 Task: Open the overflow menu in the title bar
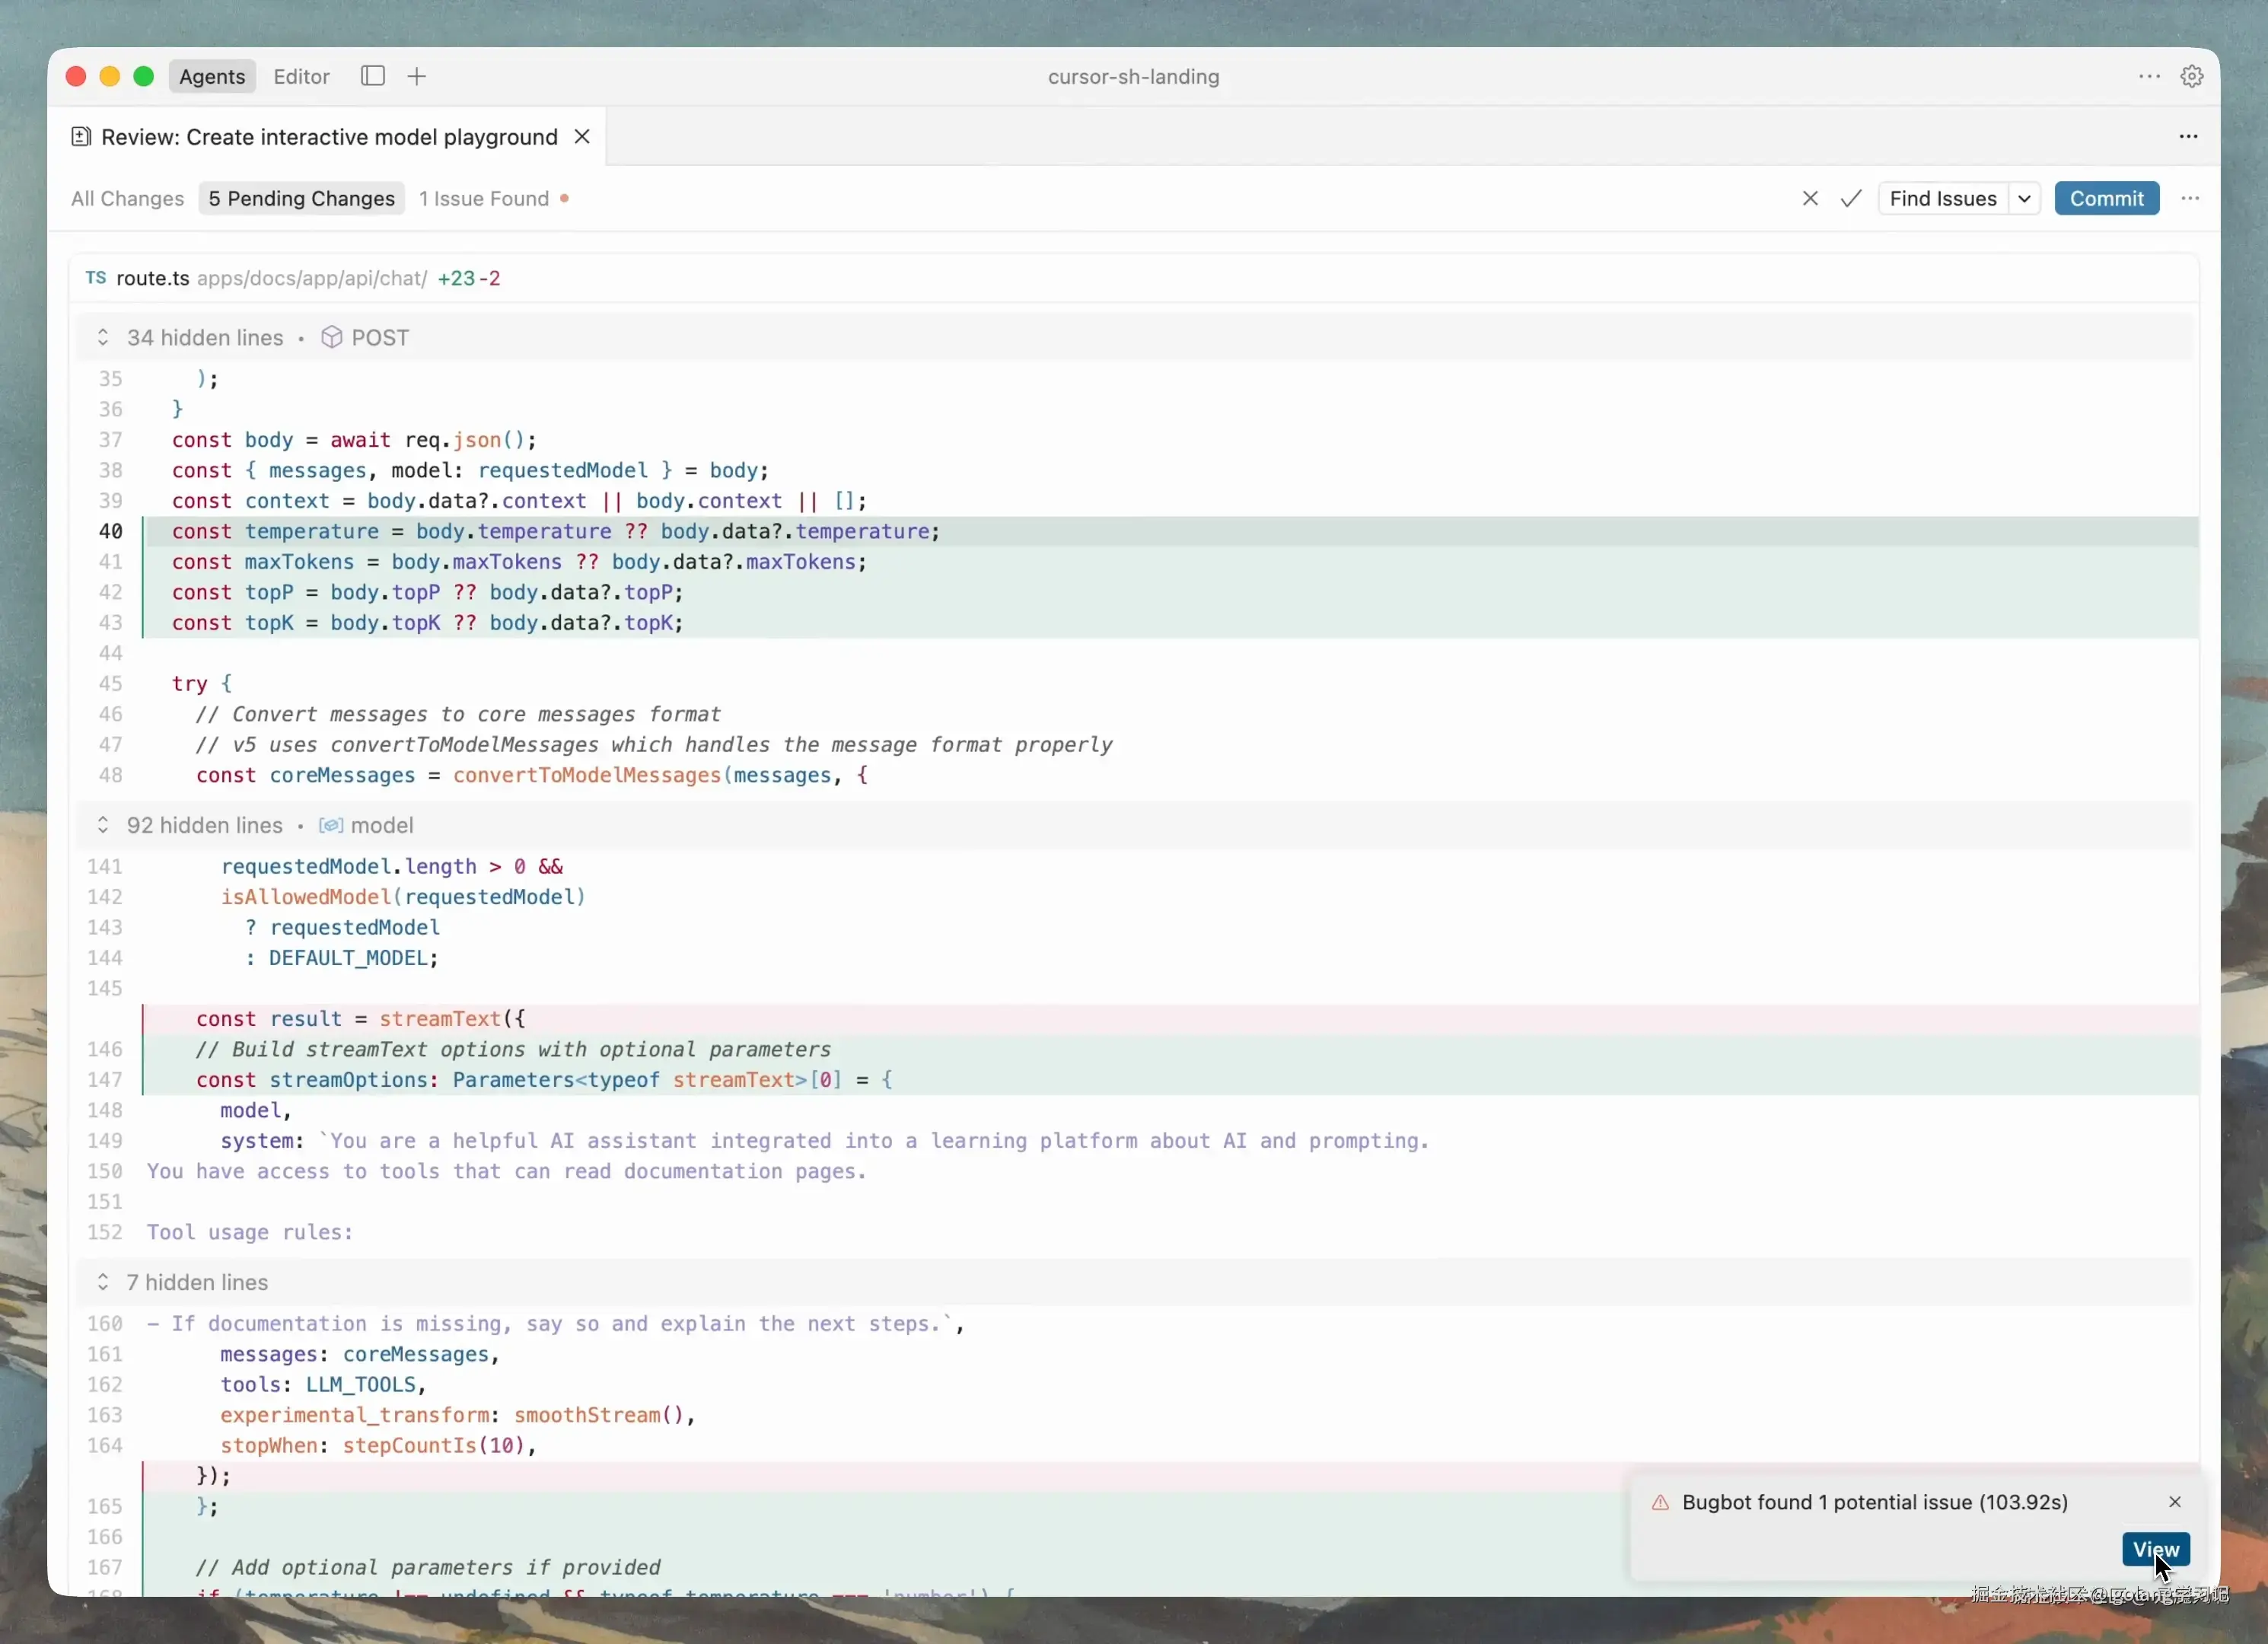[2147, 75]
